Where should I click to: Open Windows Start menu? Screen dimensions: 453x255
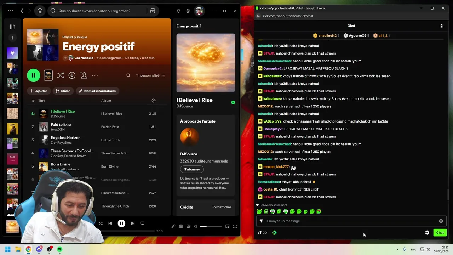pos(8,250)
